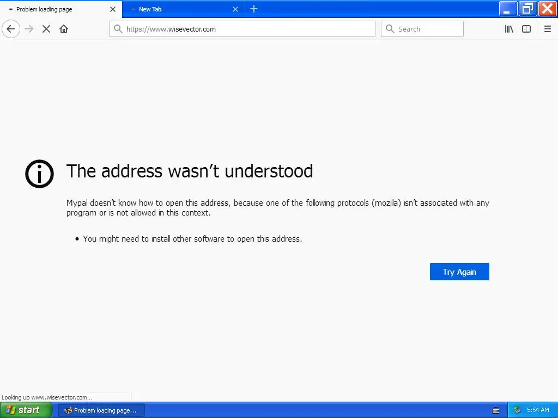This screenshot has width=558, height=418.
Task: Click the 5:54 AM system clock
Action: (x=538, y=410)
